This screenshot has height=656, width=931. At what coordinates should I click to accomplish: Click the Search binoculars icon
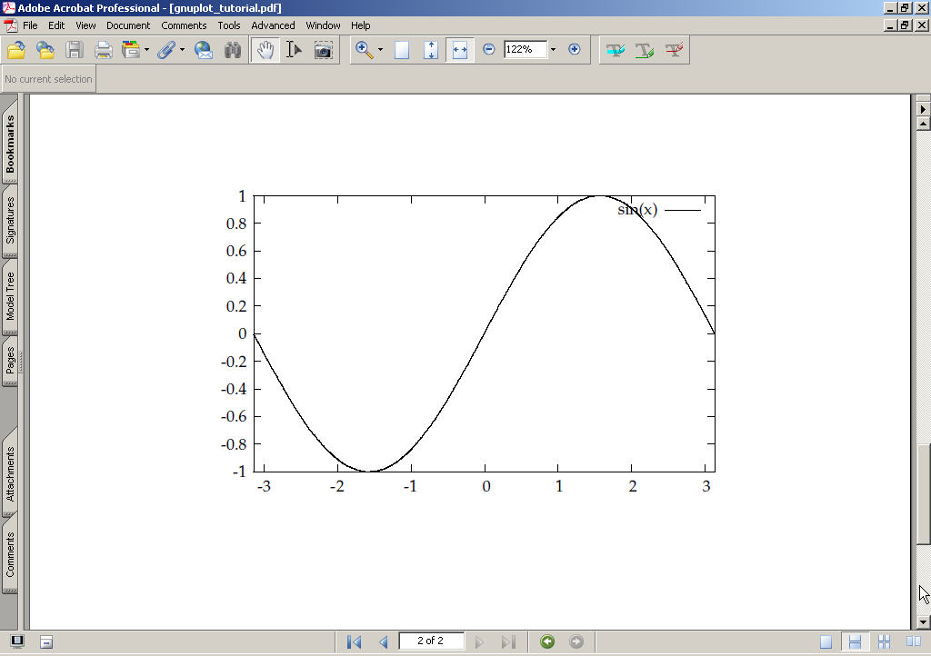(x=233, y=50)
